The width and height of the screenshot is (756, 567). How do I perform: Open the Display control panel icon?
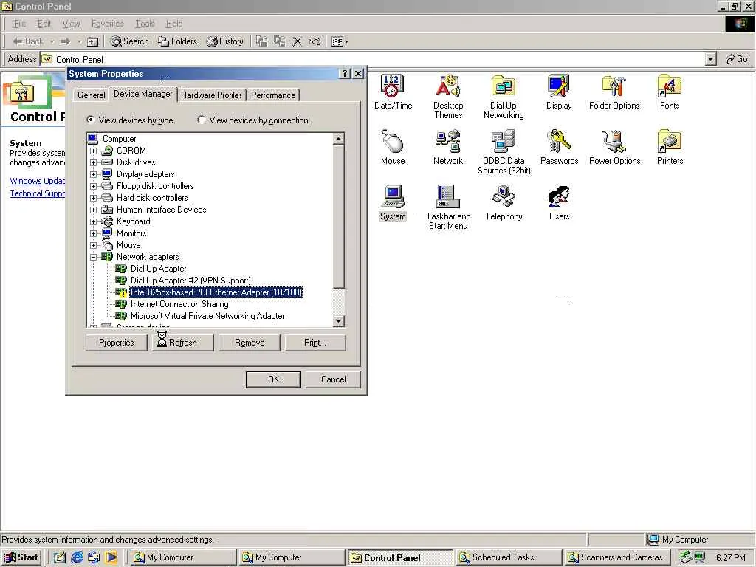[x=559, y=92]
